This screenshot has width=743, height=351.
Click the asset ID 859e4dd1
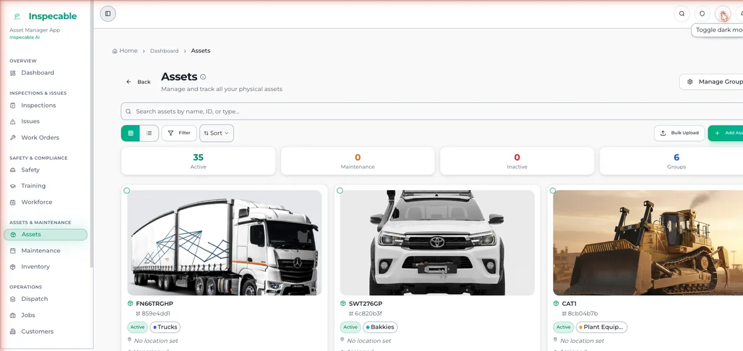[155, 314]
